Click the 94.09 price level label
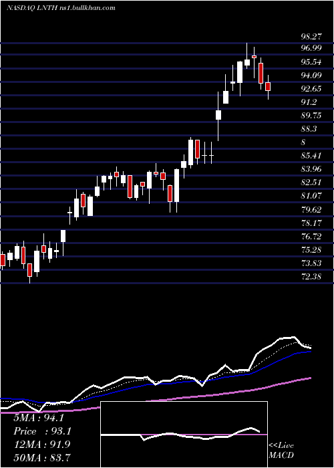The width and height of the screenshot is (334, 468). click(311, 75)
